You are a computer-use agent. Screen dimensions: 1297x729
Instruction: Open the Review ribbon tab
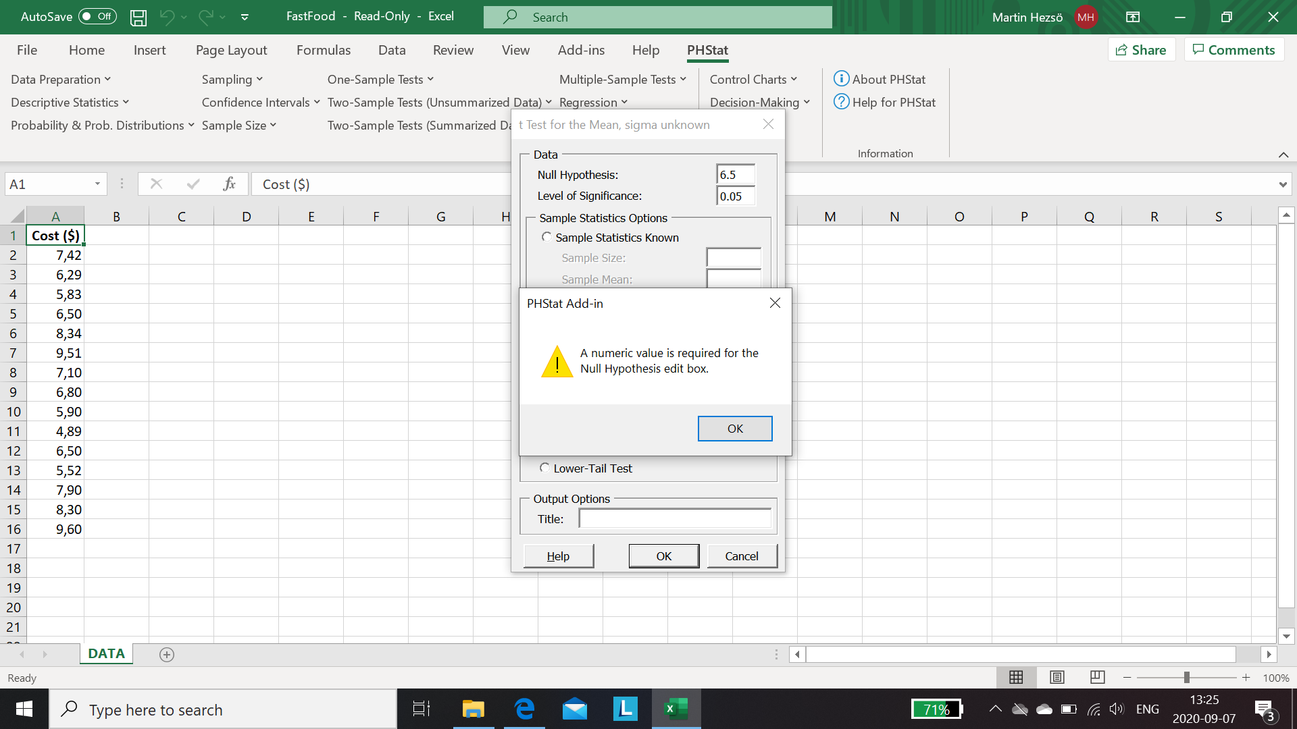coord(453,50)
